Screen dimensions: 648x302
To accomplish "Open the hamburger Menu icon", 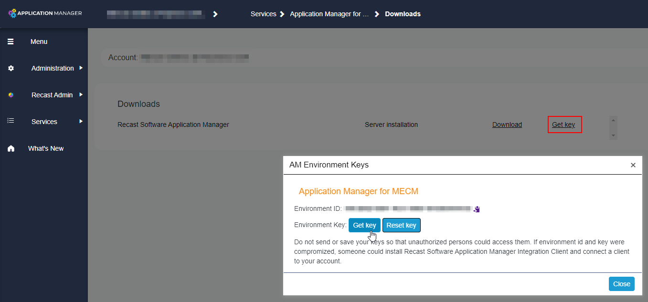I will [x=11, y=42].
